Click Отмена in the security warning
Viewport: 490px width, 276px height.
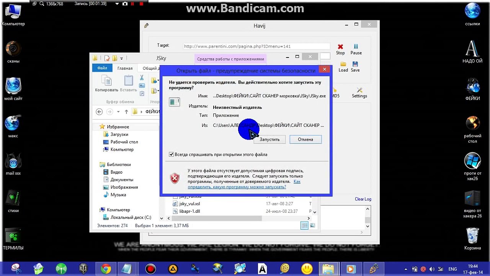[305, 140]
